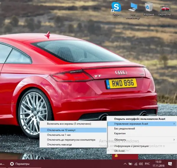Click the Avast tray icon in overflow panel

click(116, 156)
